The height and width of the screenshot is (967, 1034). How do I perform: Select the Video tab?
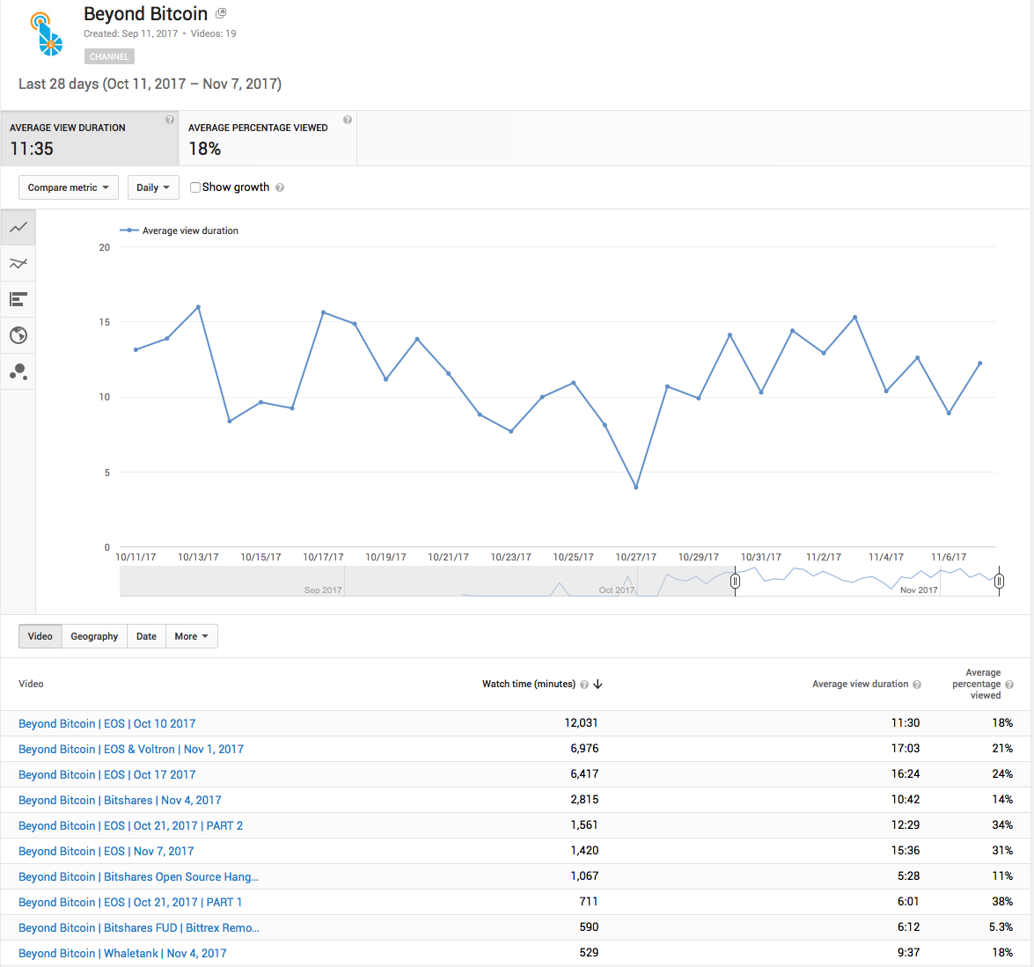40,636
